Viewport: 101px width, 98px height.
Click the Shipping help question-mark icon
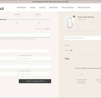pos(72,51)
